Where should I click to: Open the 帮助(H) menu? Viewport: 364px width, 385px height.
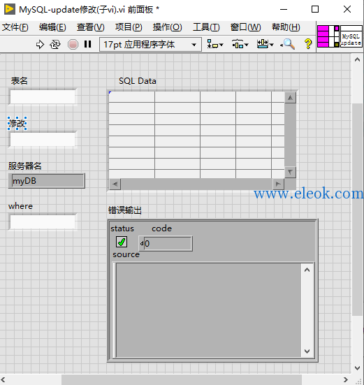286,27
